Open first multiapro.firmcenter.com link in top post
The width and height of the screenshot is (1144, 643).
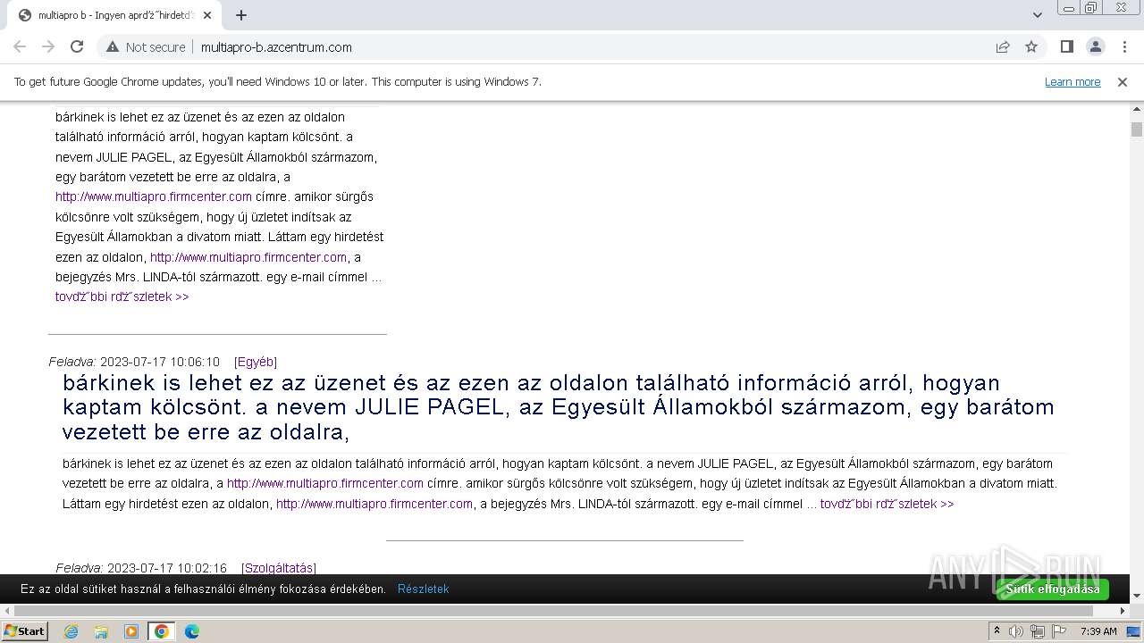[154, 196]
